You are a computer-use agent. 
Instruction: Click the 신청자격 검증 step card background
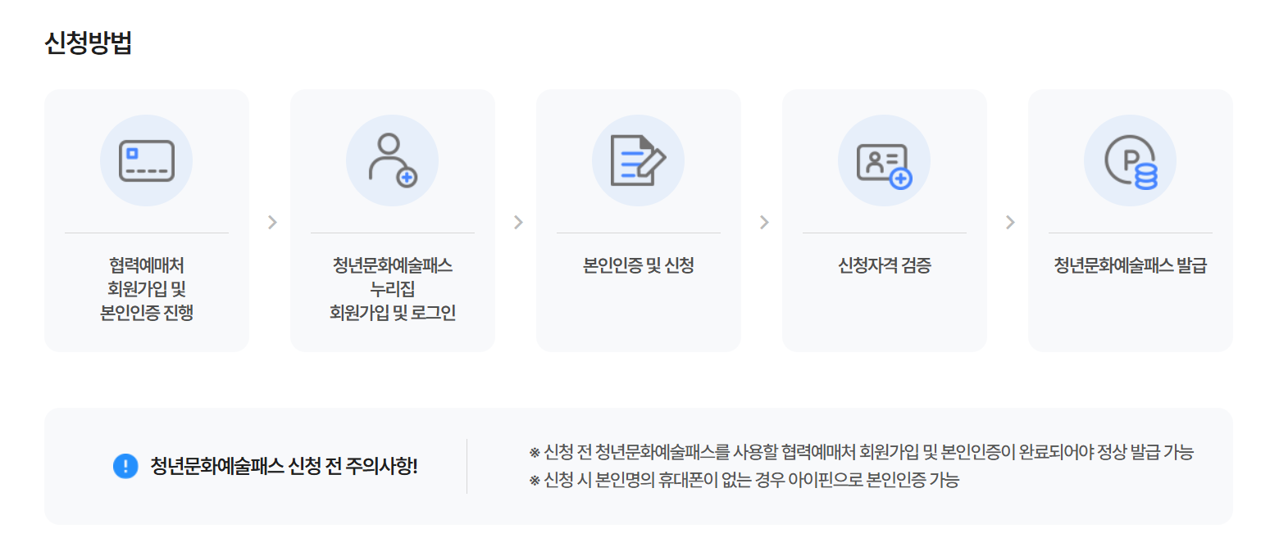point(885,220)
